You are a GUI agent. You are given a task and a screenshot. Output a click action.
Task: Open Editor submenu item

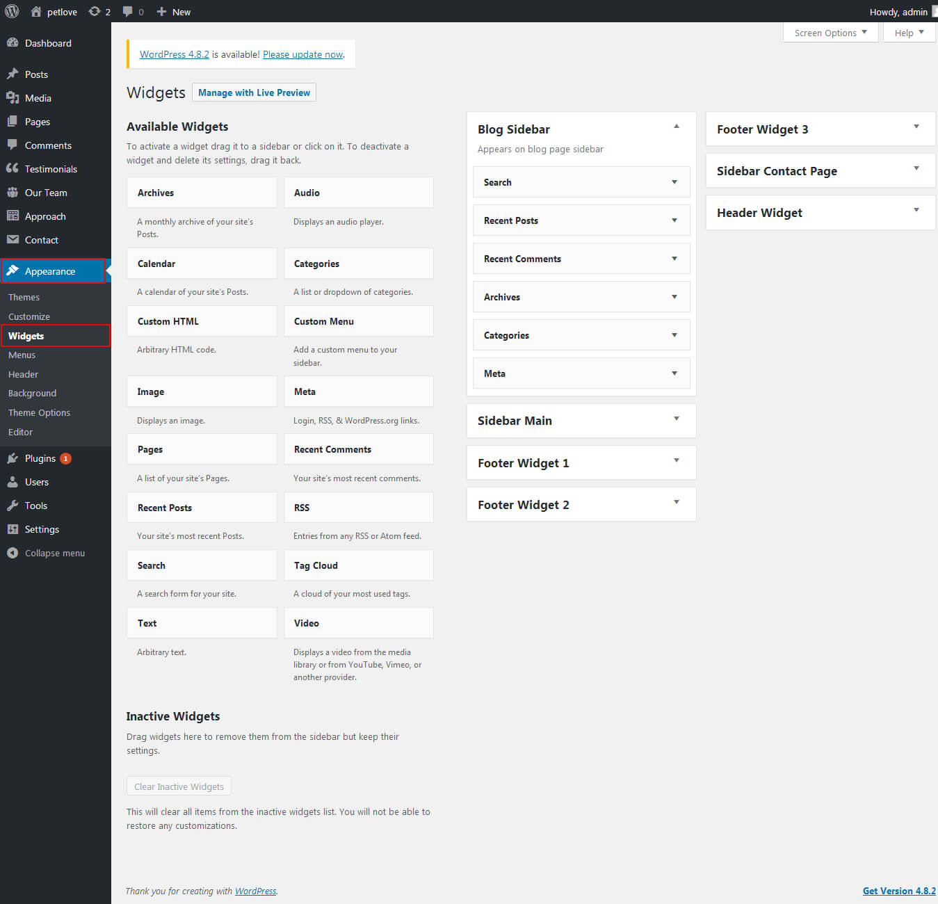[20, 432]
